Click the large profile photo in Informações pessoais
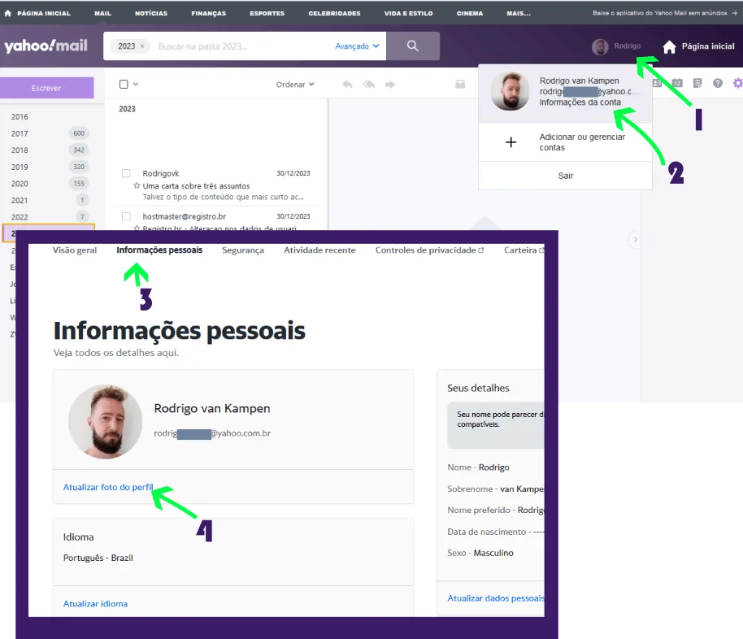743x639 pixels. (105, 421)
